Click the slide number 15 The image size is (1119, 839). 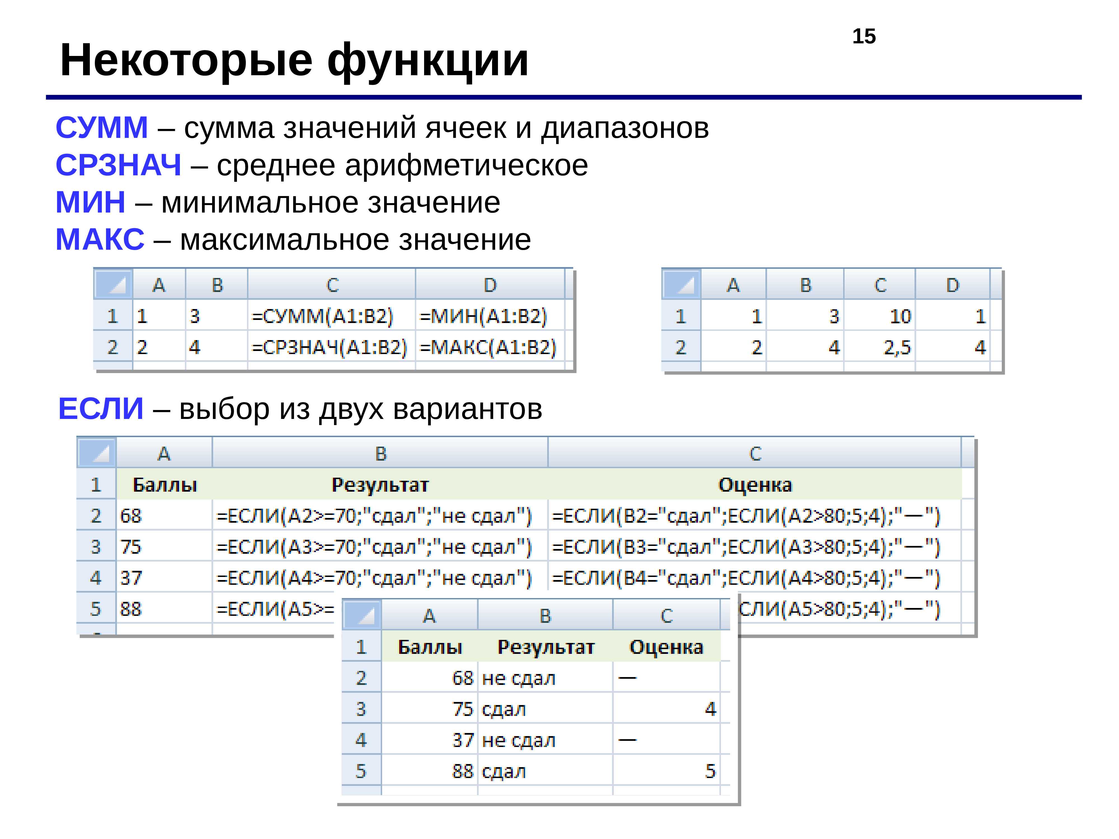pos(864,36)
